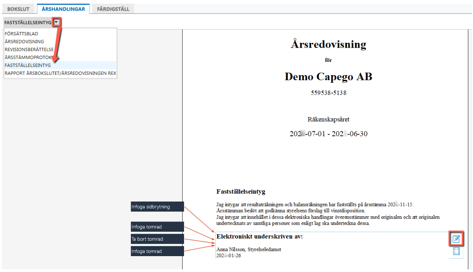Select the ÅRSHANDLINGAR tab

tap(63, 9)
